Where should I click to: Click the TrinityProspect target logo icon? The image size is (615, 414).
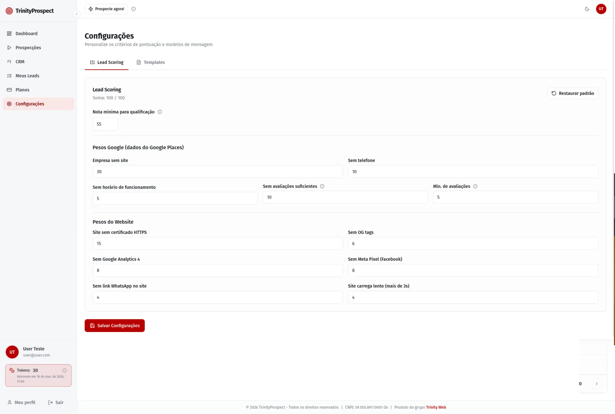9,11
